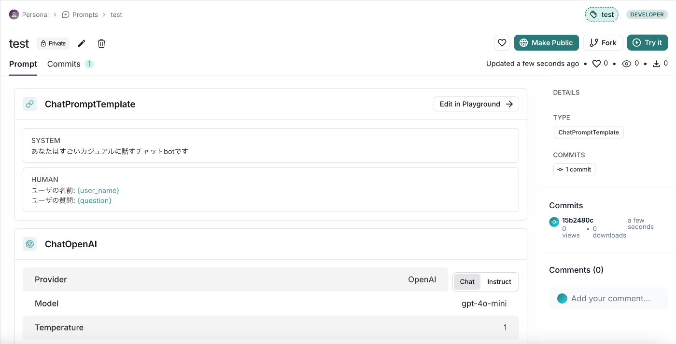Like the prompt with heart button
The height and width of the screenshot is (344, 676).
click(502, 43)
